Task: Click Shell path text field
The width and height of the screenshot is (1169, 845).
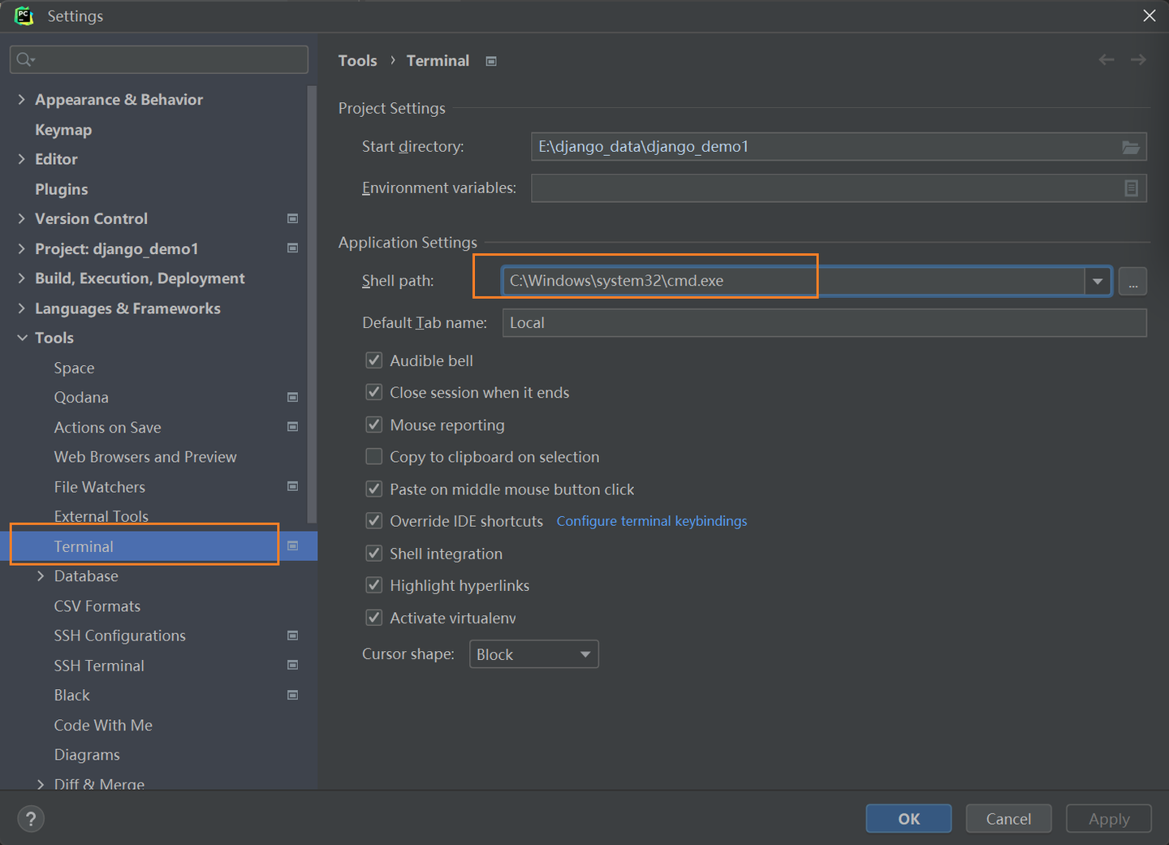Action: (x=794, y=281)
